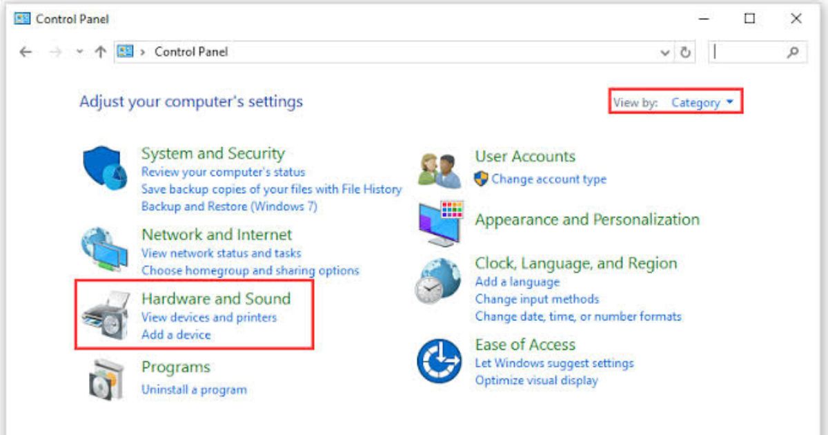Click the User Accounts people icon
Viewport: 828px width, 435px height.
tap(439, 169)
